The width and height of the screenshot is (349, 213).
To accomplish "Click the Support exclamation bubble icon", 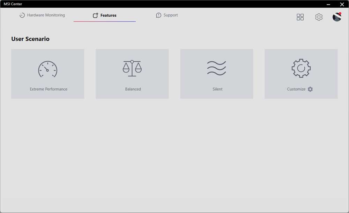I will (x=158, y=15).
